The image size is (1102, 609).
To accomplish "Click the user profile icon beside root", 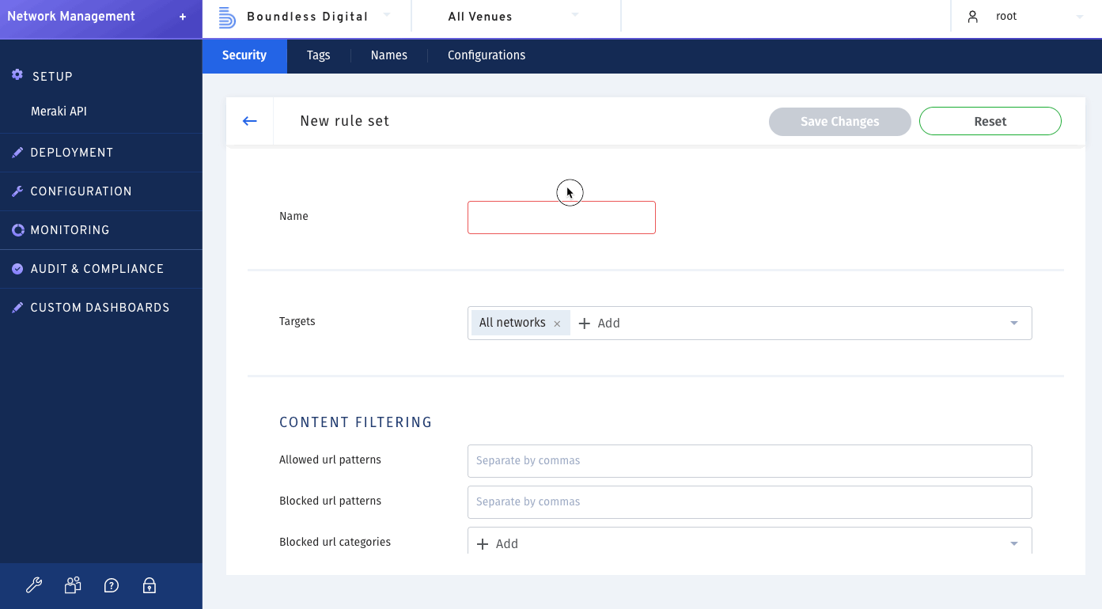I will coord(973,17).
